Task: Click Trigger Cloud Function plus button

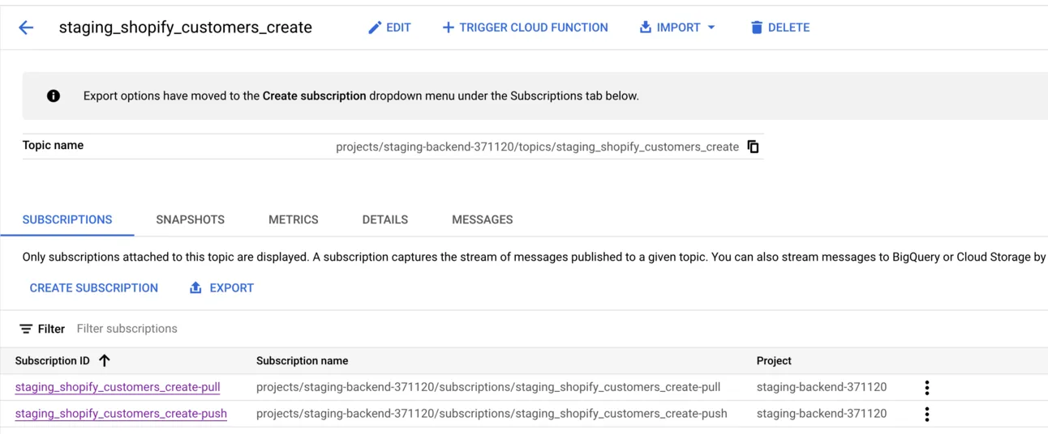Action: [x=525, y=28]
